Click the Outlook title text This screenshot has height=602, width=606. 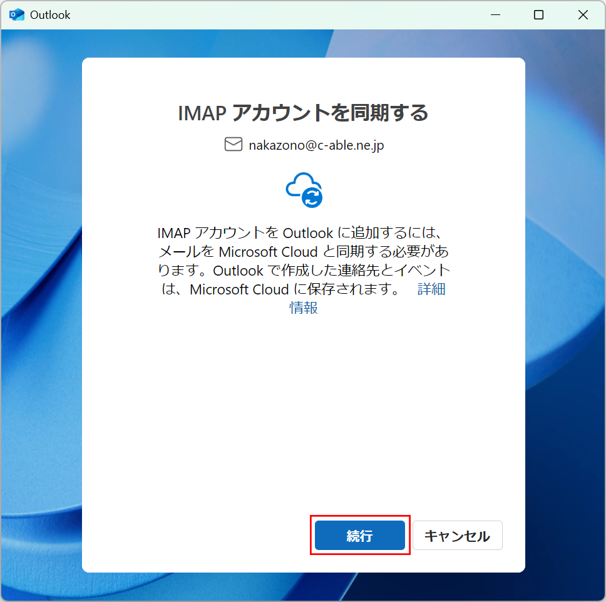point(50,14)
